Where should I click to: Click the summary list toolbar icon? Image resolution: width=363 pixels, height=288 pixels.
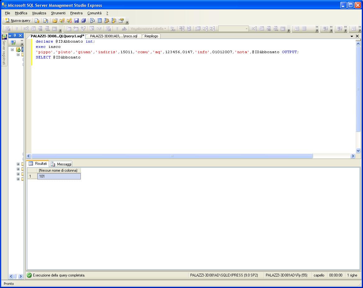click(x=99, y=21)
